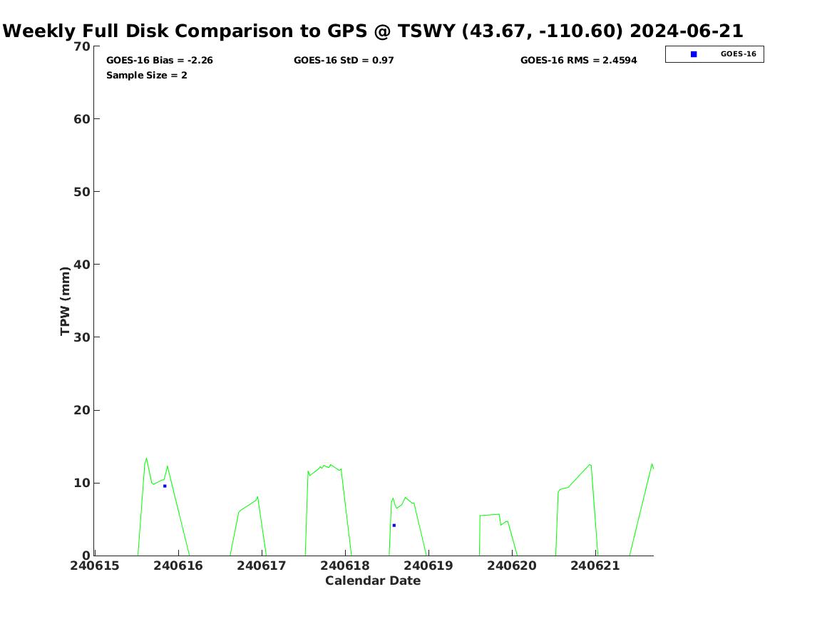The image size is (832, 624).
Task: Click the 70 y-axis tick label
Action: click(x=82, y=46)
